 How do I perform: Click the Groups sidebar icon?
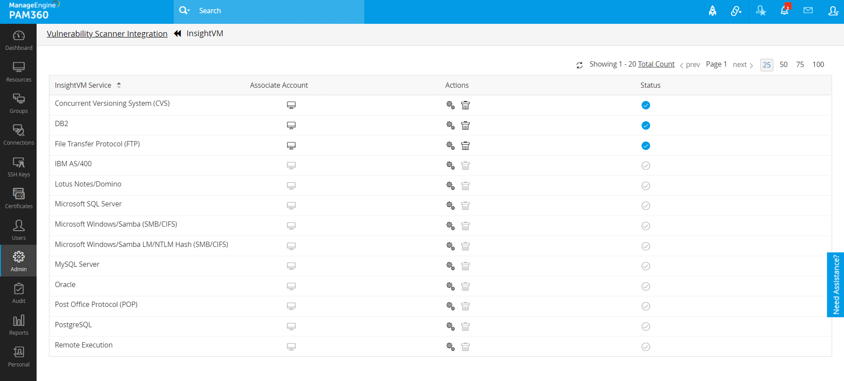[x=19, y=98]
